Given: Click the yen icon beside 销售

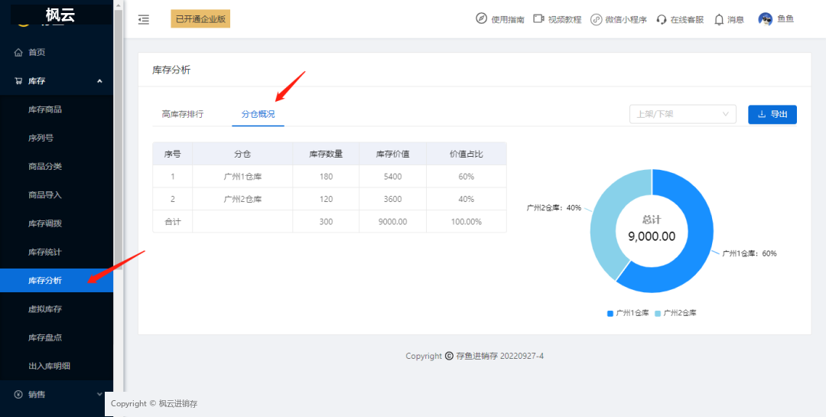Looking at the screenshot, I should tap(18, 394).
